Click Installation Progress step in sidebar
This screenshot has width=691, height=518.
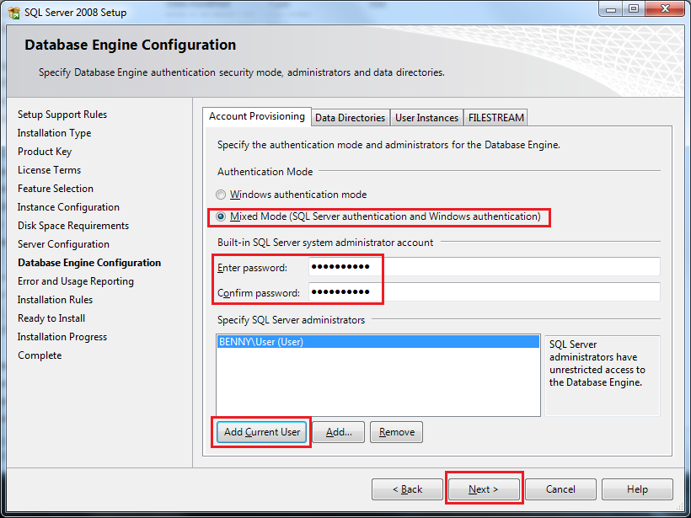point(62,337)
